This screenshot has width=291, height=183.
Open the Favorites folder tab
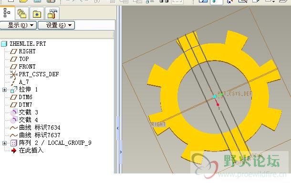point(37,13)
